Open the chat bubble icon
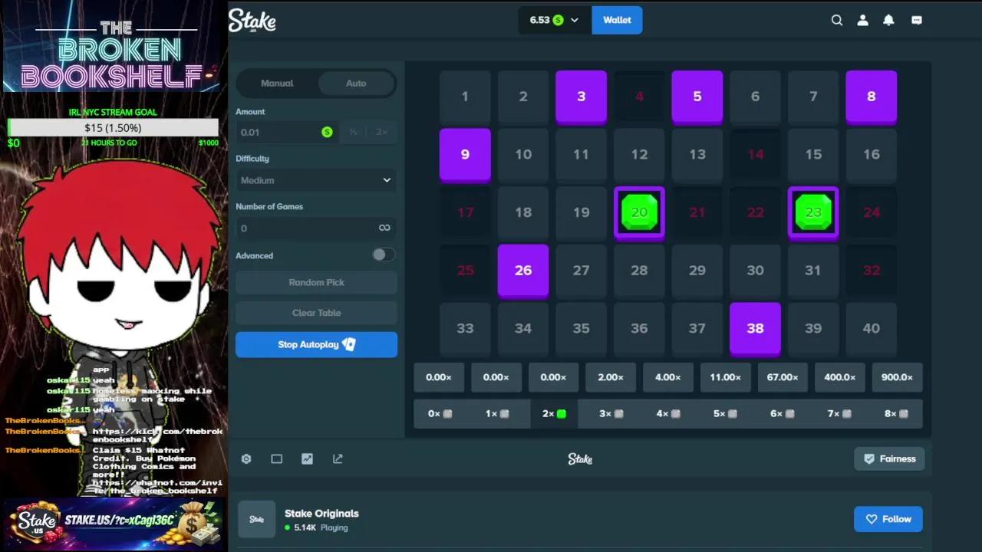 tap(917, 21)
